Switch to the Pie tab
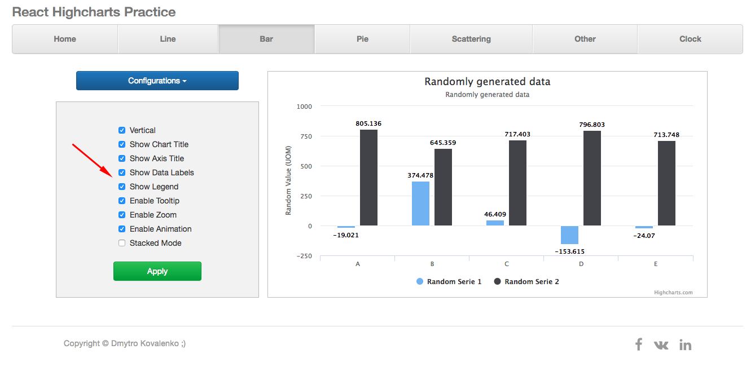 click(x=362, y=38)
